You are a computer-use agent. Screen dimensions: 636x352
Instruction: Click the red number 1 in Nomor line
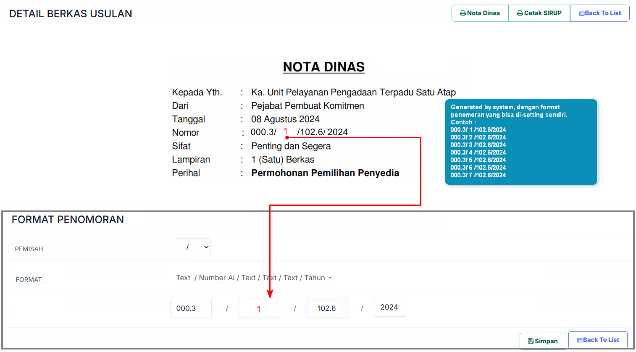(x=286, y=131)
